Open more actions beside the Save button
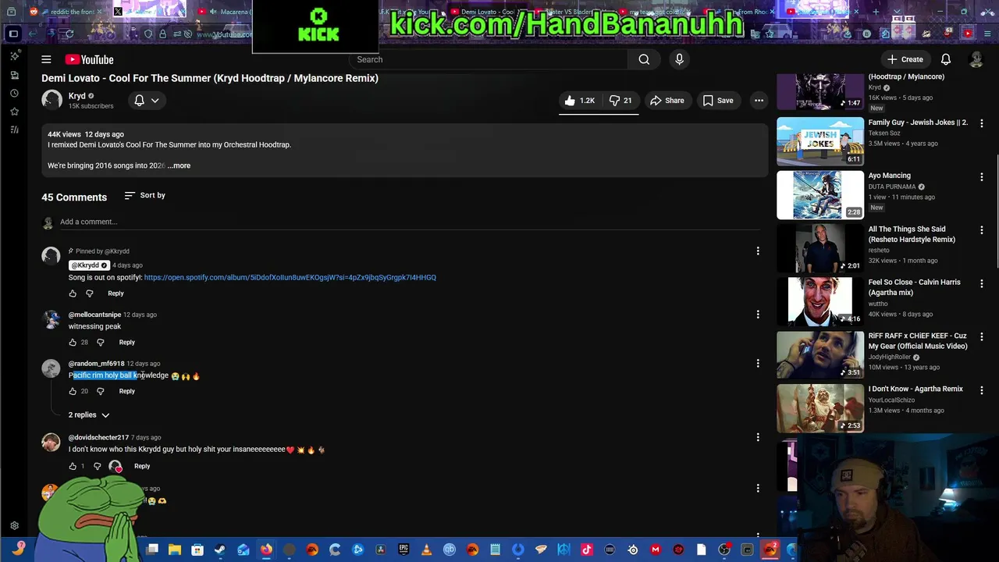 (759, 101)
